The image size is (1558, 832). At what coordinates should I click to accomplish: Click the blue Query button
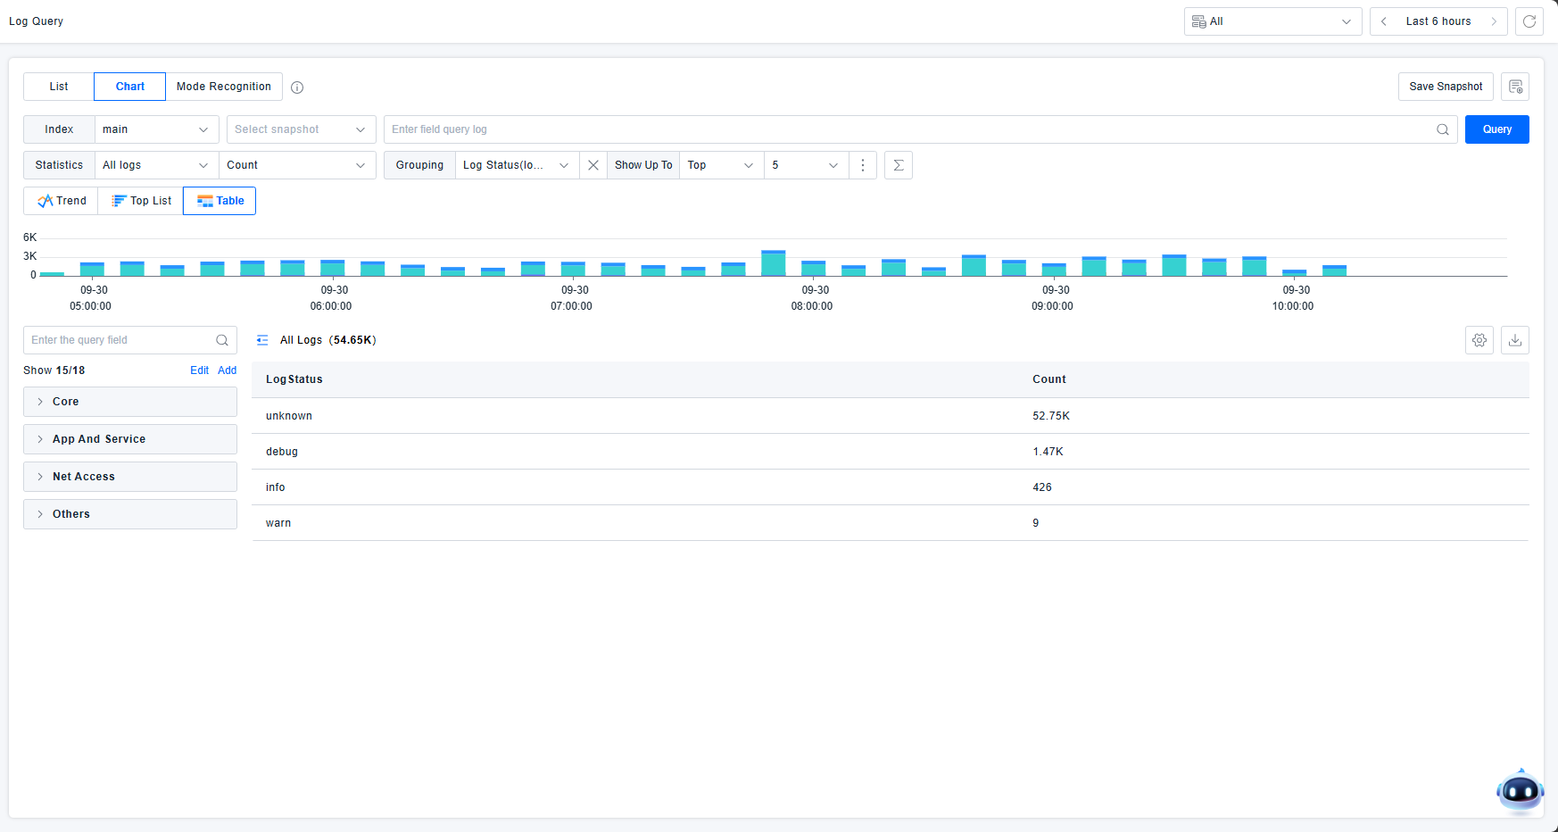[1496, 129]
